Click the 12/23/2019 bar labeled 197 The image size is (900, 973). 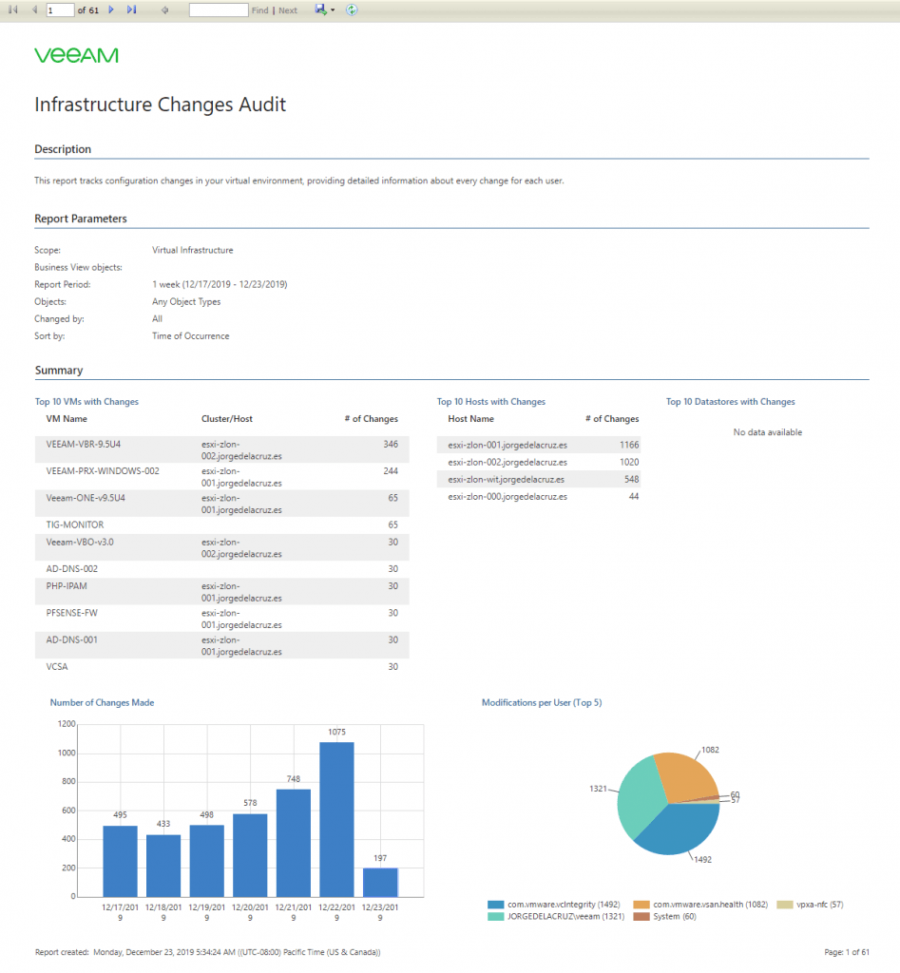click(380, 883)
